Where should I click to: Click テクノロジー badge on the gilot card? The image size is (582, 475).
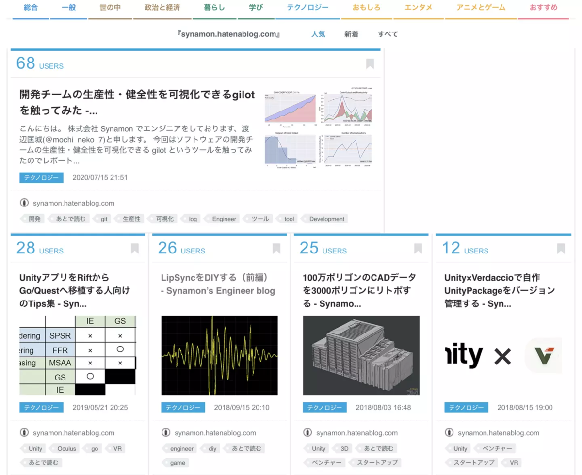tap(42, 177)
